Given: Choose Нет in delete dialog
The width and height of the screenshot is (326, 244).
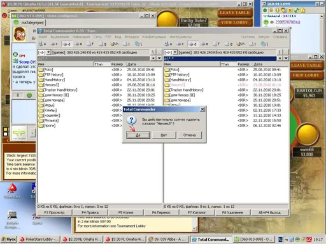Looking at the screenshot, I should tap(164, 135).
